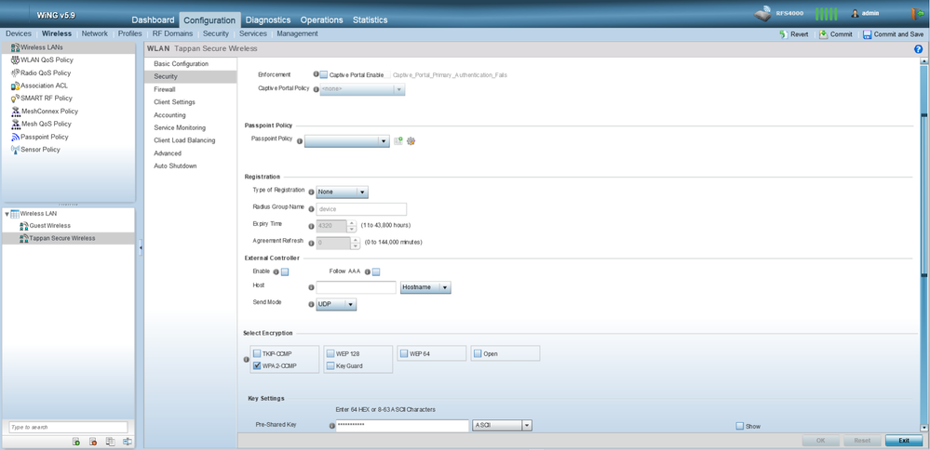The width and height of the screenshot is (930, 450).
Task: Open the Type of Registration dropdown
Action: (342, 192)
